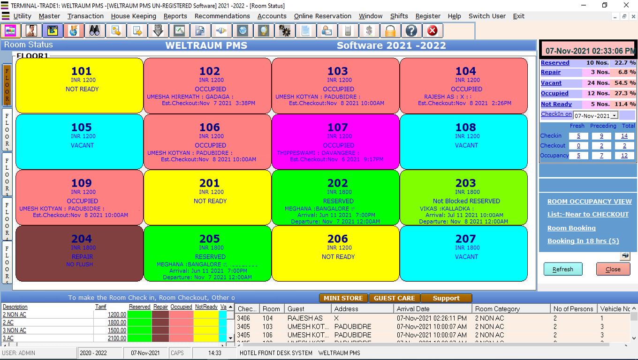This screenshot has width=638, height=360.
Task: Select the RAJESH AS guest table row
Action: [x=433, y=318]
